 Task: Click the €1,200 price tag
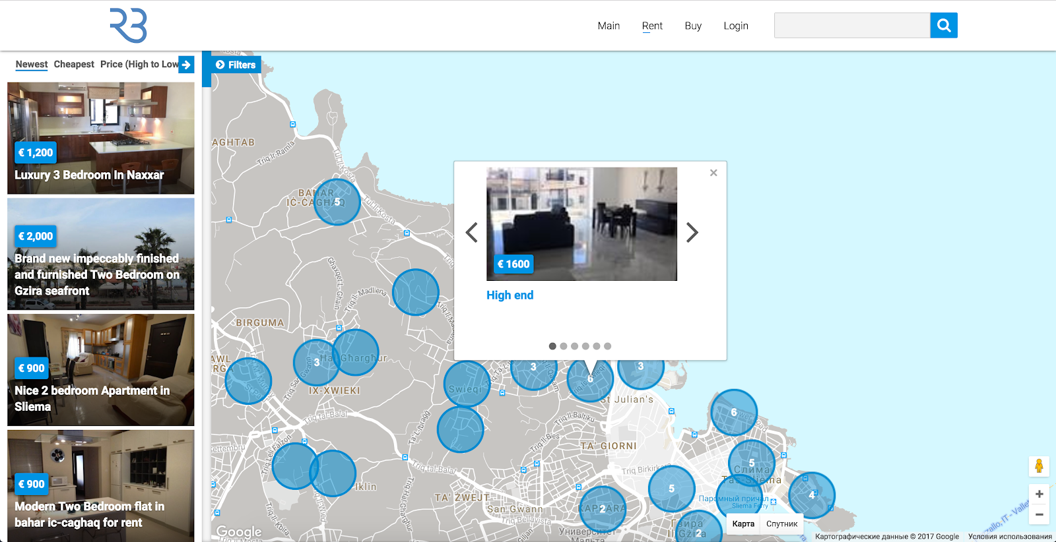pyautogui.click(x=36, y=152)
